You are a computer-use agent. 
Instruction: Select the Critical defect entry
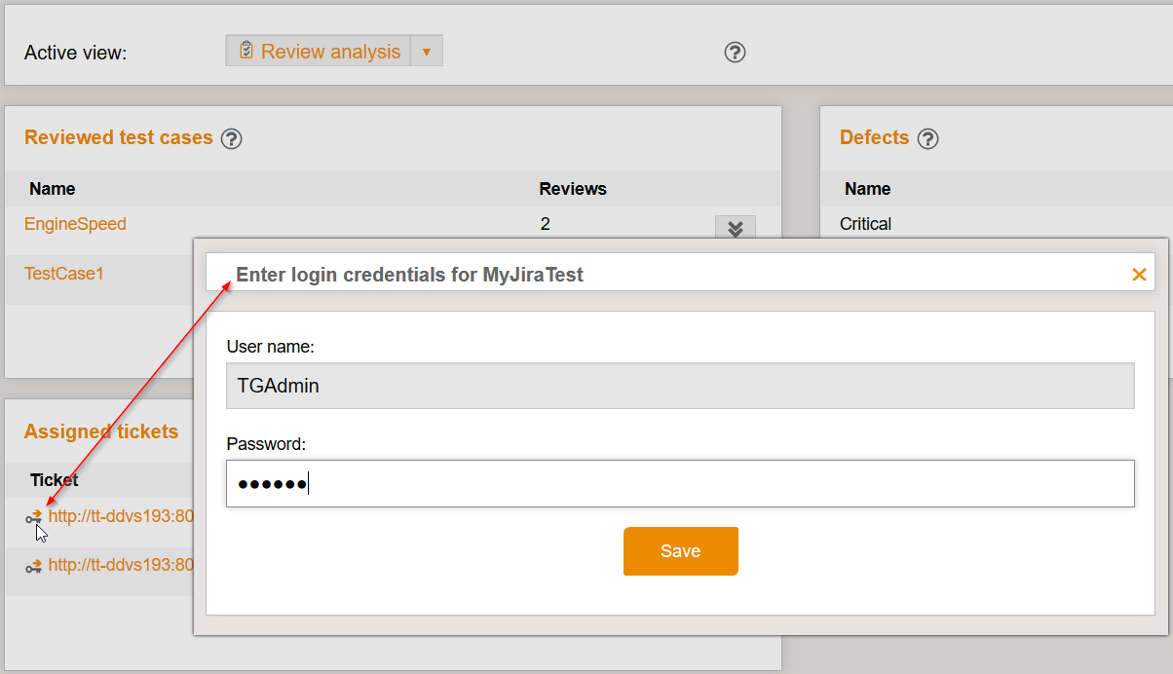tap(865, 223)
